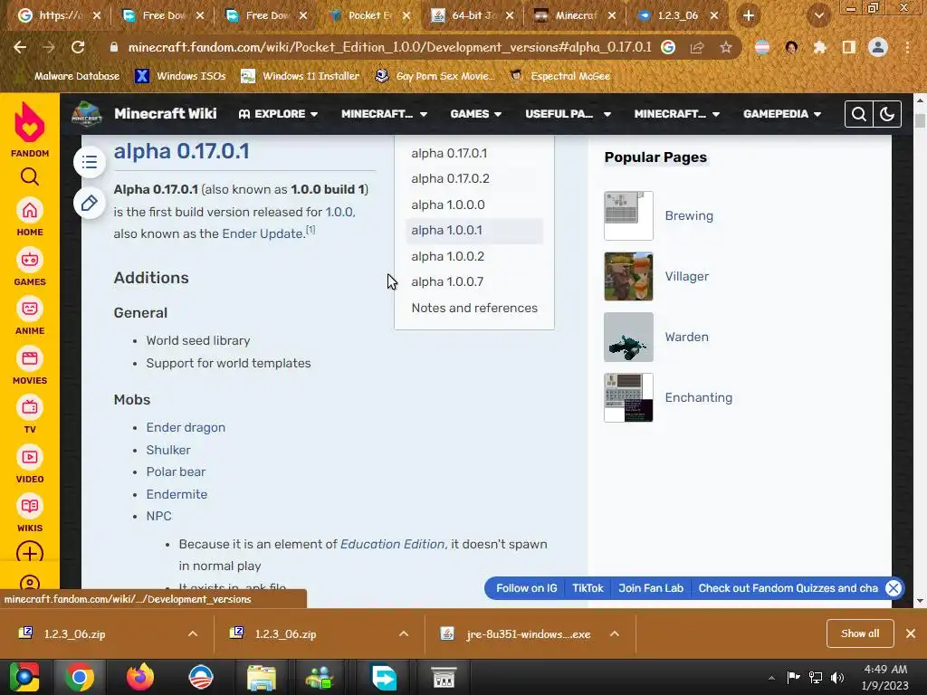Viewport: 927px width, 695px height.
Task: Jump to Notes and references
Action: [x=474, y=308]
